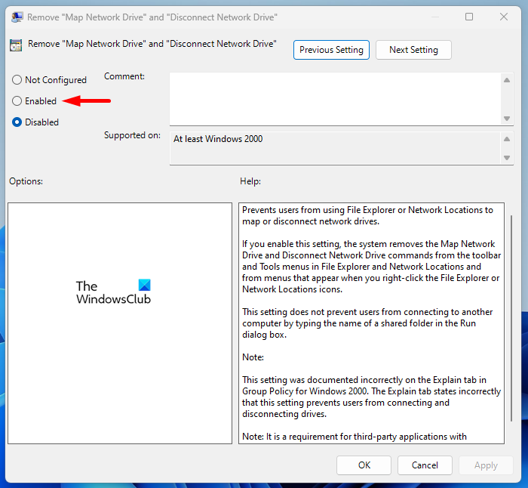The width and height of the screenshot is (528, 488).
Task: Click the 'At least Windows 2000' text
Action: coord(218,139)
